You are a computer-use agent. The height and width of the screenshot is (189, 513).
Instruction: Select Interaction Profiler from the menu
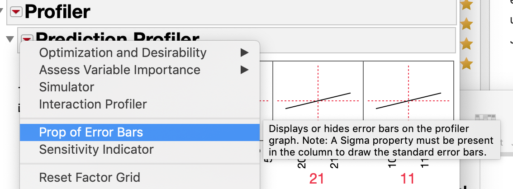pyautogui.click(x=93, y=104)
